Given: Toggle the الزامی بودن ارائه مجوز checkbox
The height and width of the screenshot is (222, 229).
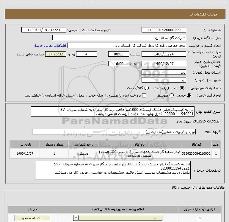Looking at the screenshot, I should point(200,218).
